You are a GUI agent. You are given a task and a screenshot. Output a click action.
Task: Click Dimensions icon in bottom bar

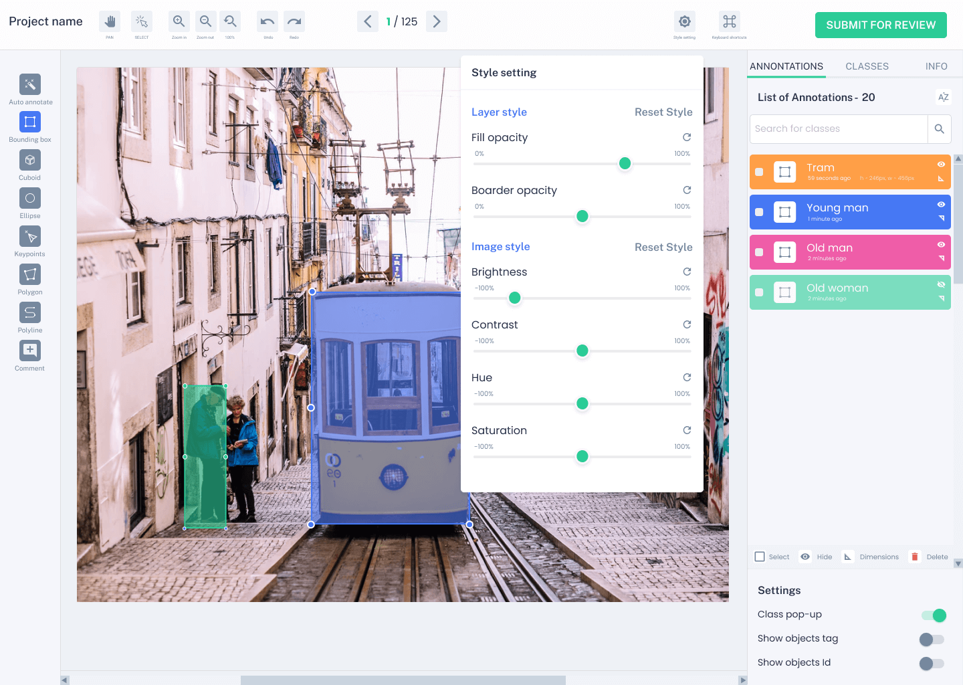coord(847,557)
